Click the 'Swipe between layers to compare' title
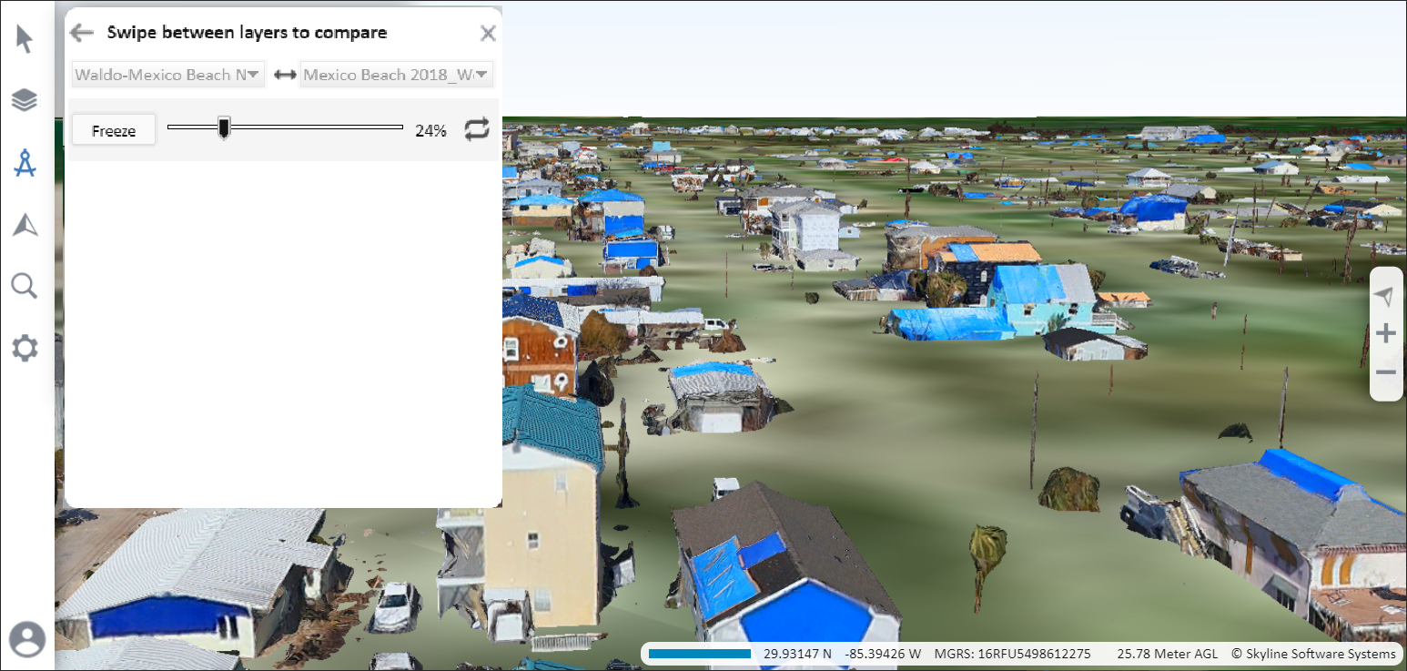This screenshot has height=671, width=1407. click(x=247, y=33)
